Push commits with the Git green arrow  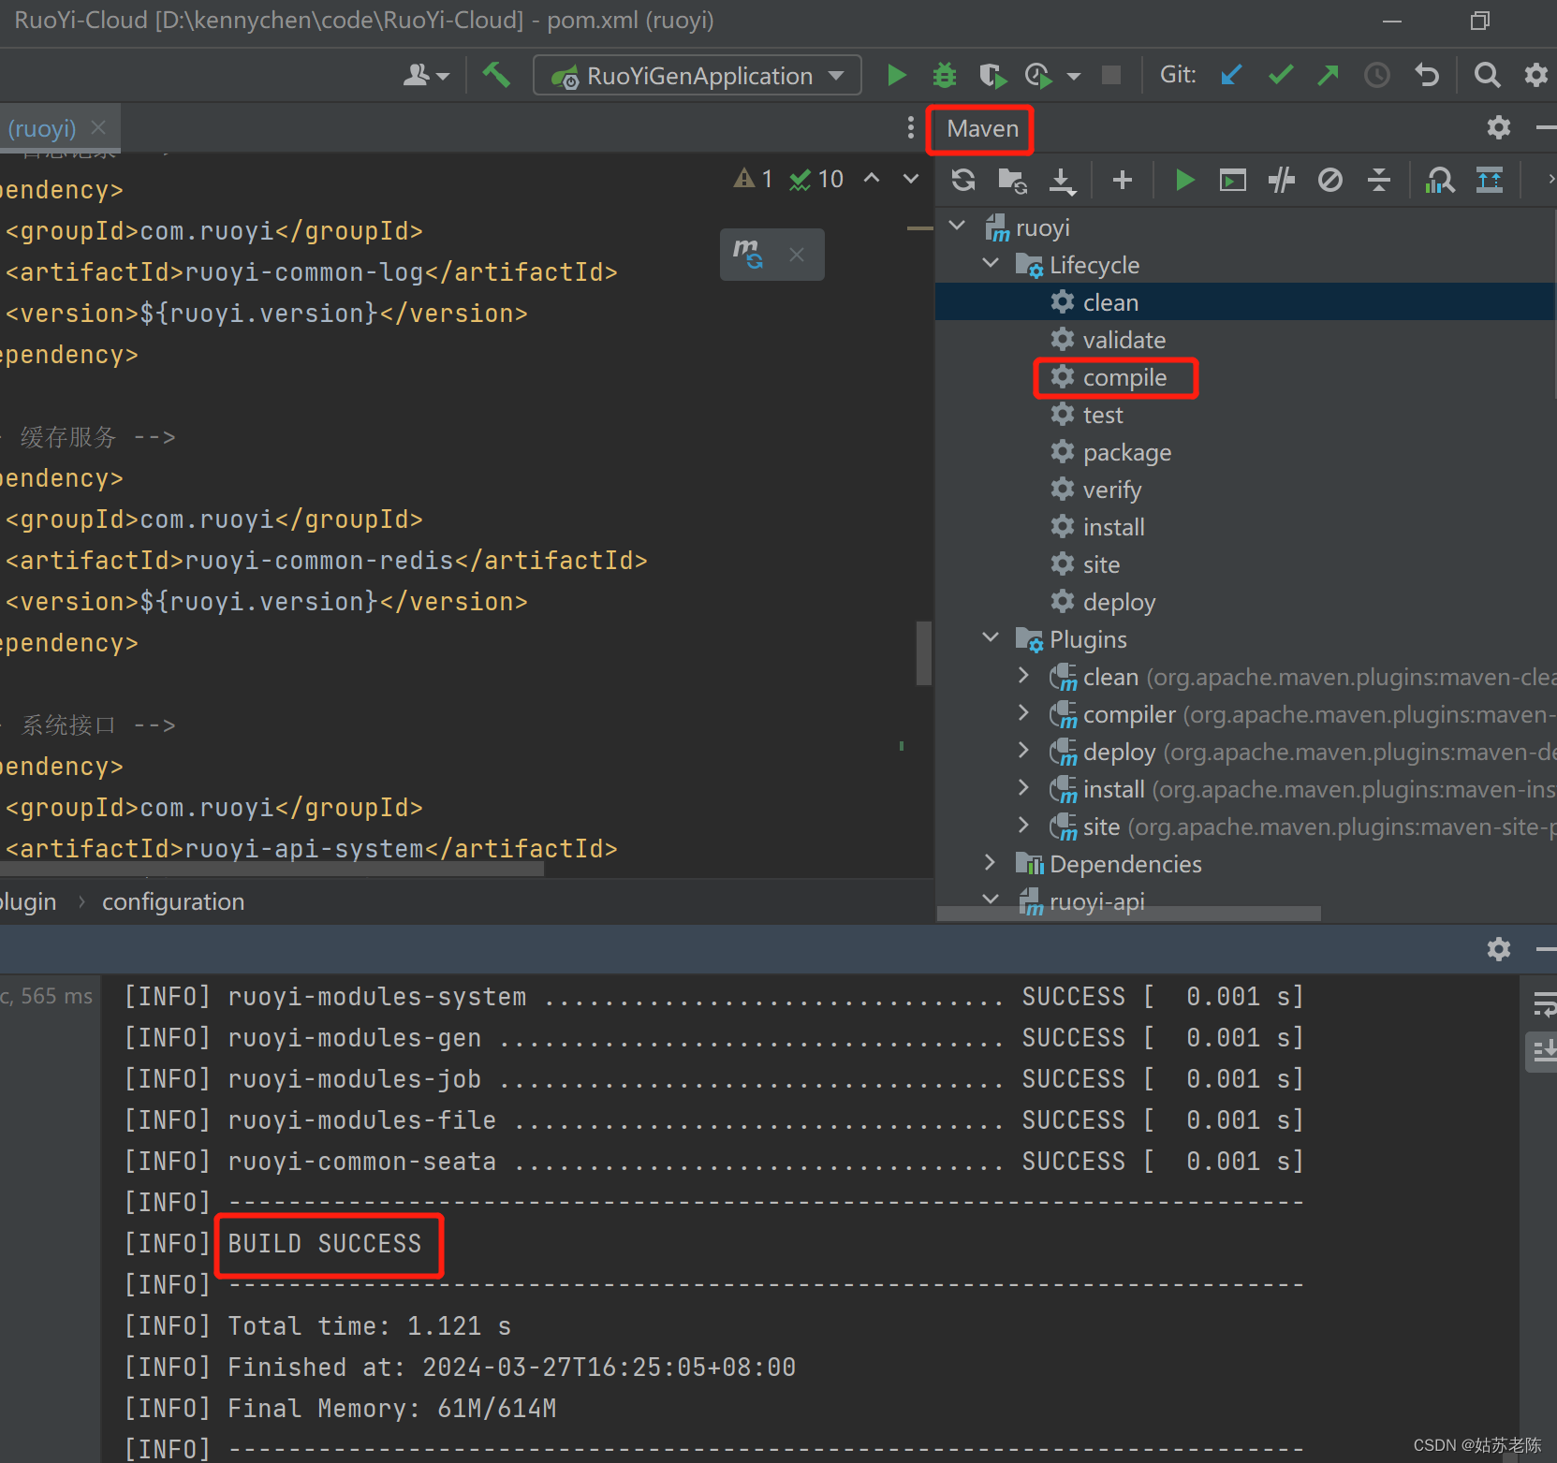click(1328, 75)
